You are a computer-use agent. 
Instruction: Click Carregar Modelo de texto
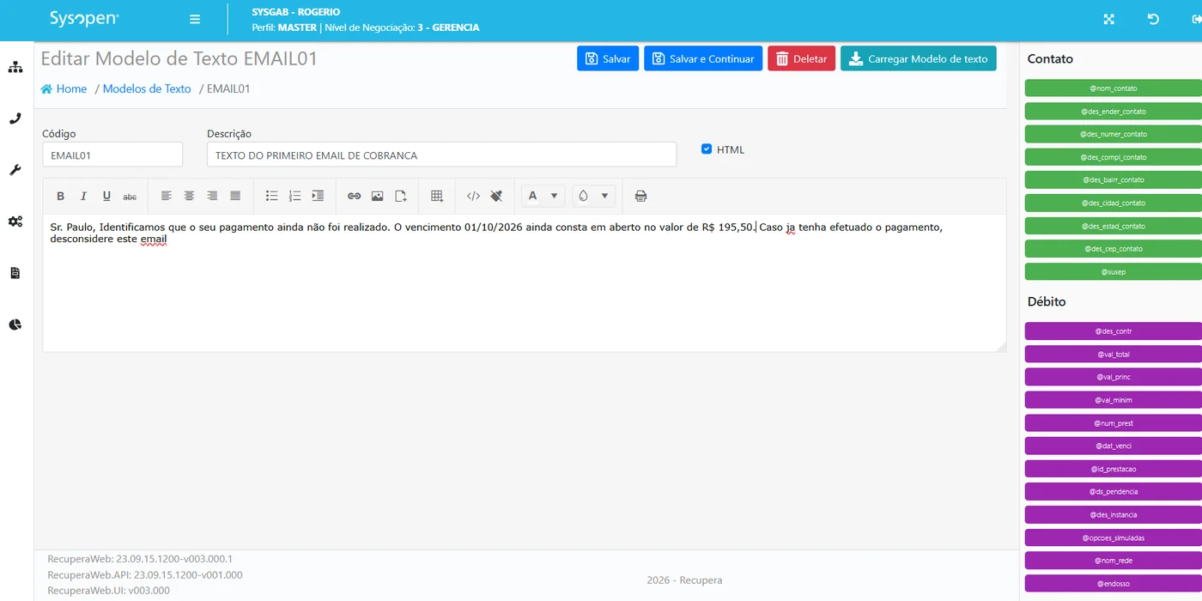tap(919, 58)
